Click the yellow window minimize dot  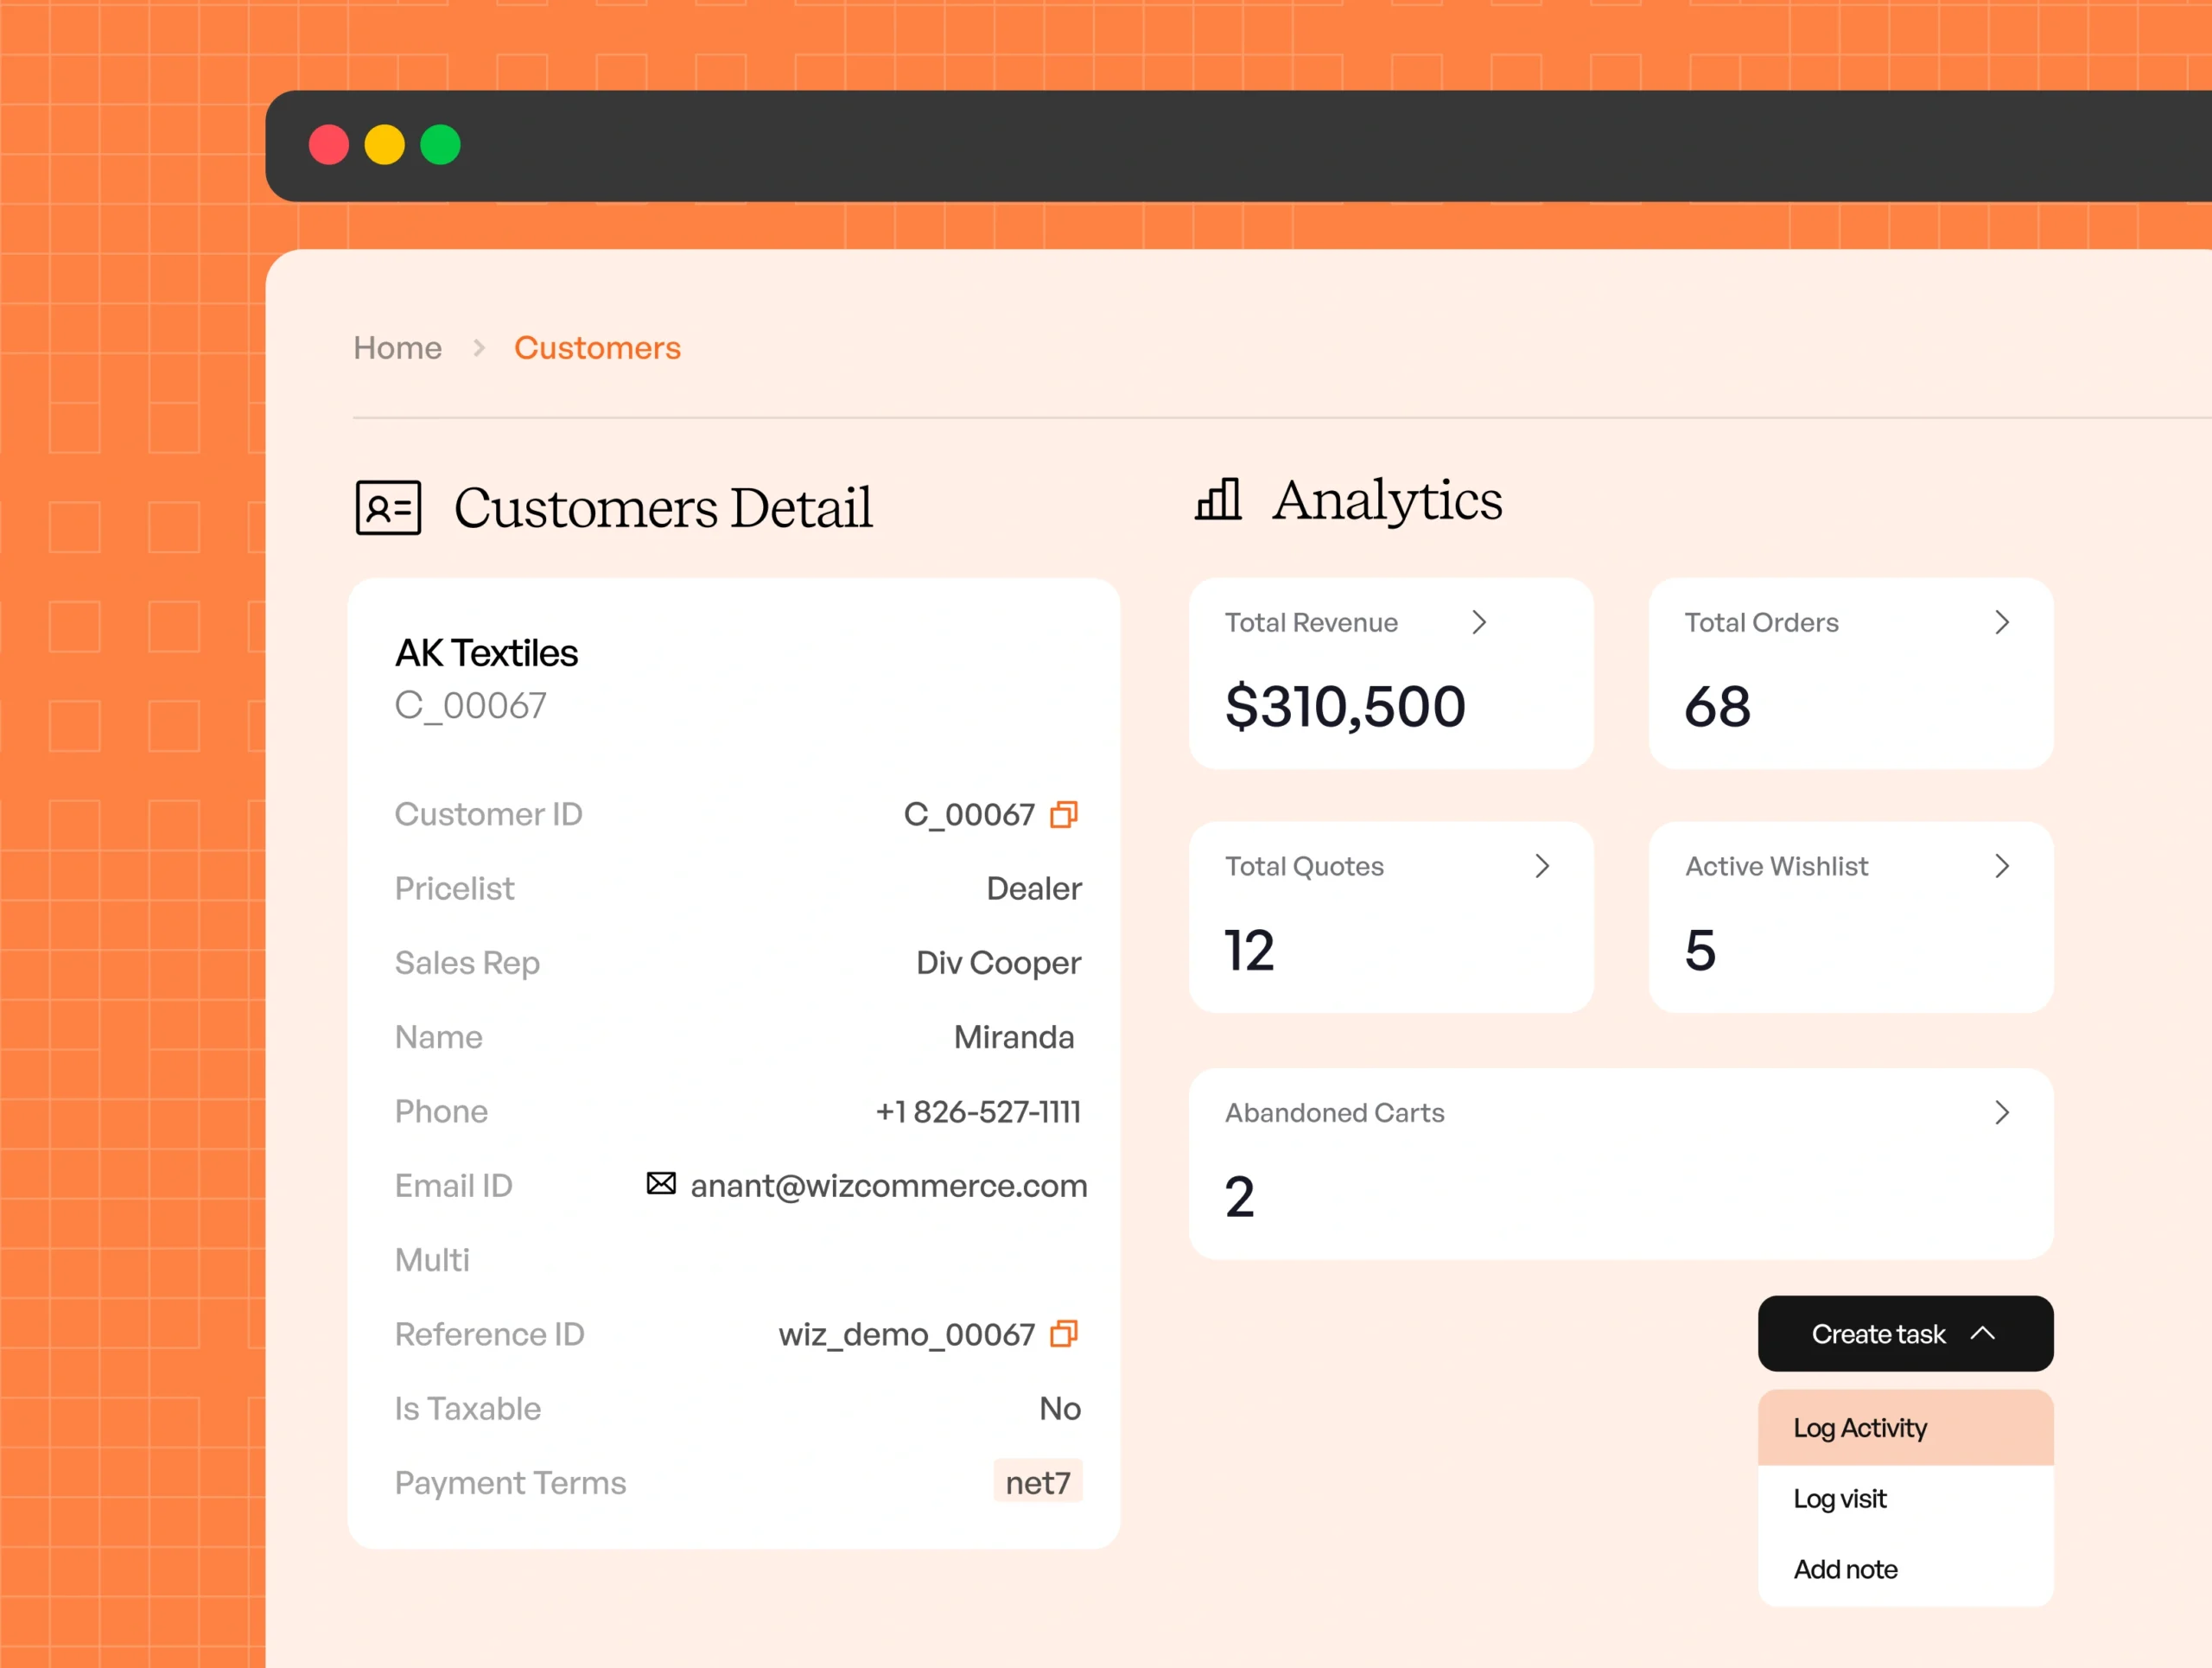(385, 145)
